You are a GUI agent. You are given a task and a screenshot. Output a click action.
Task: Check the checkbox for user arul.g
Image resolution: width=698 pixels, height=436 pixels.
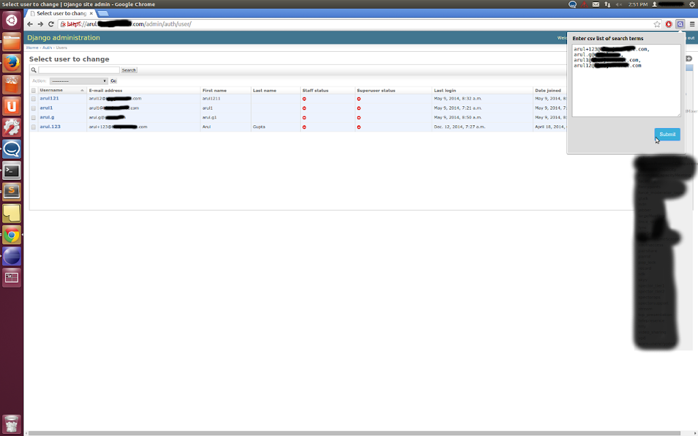(33, 117)
